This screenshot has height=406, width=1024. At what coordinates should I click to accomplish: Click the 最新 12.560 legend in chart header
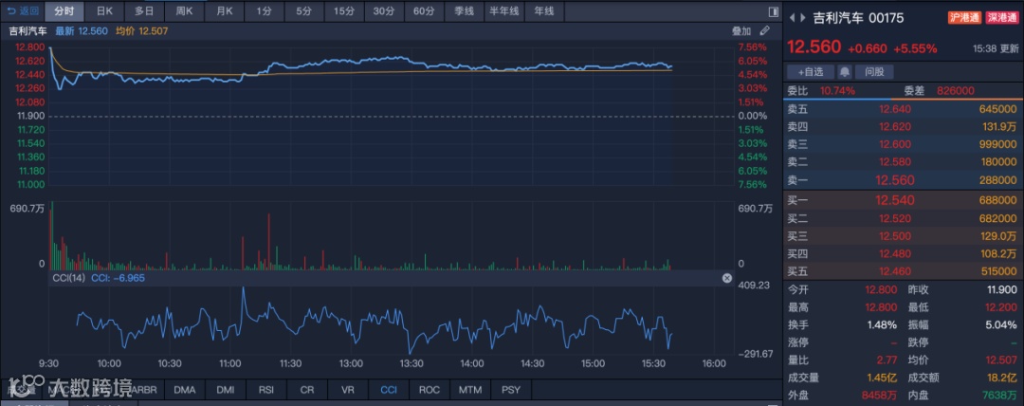click(x=82, y=30)
